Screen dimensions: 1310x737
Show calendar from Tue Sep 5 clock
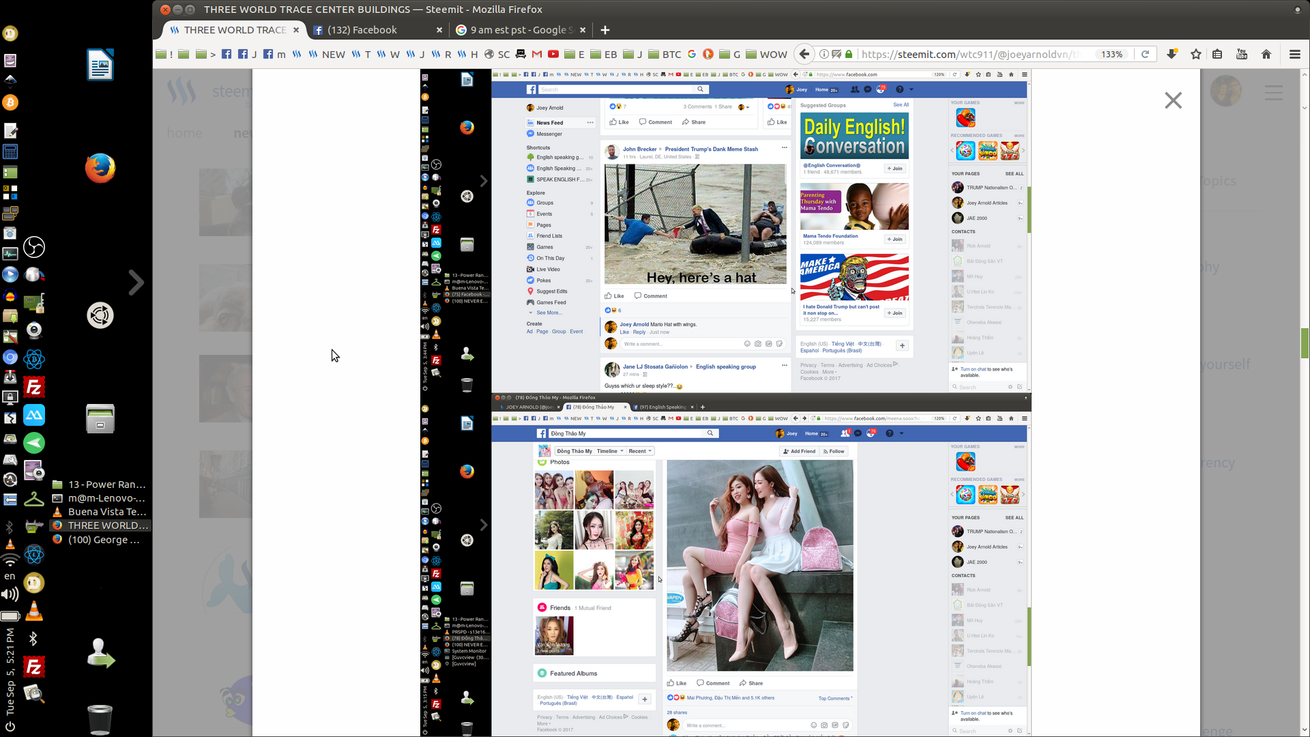[x=10, y=671]
